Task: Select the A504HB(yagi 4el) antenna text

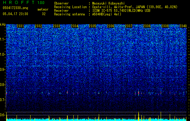Action: (x=107, y=14)
